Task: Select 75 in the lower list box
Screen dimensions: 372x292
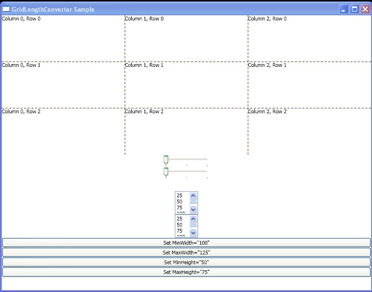Action: [x=180, y=231]
